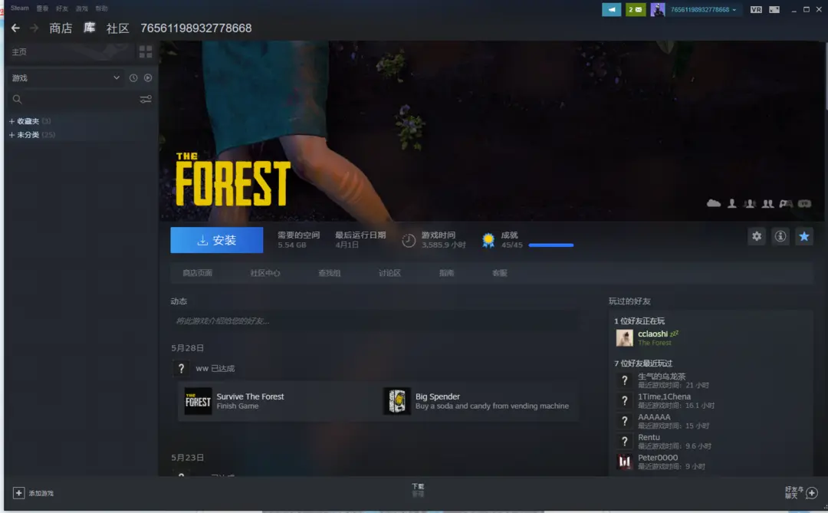Viewport: 828px width, 513px height.
Task: Toggle ready-to-play filter in sidebar
Action: [148, 78]
